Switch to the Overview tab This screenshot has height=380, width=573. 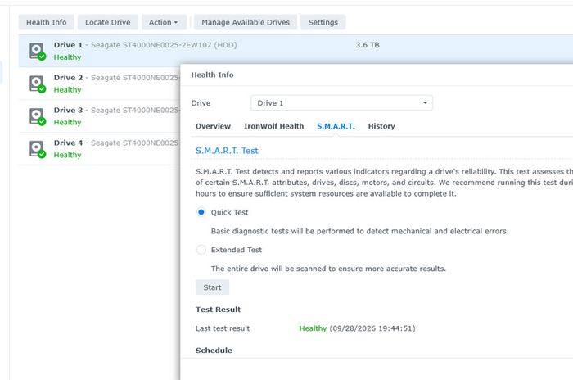coord(213,126)
